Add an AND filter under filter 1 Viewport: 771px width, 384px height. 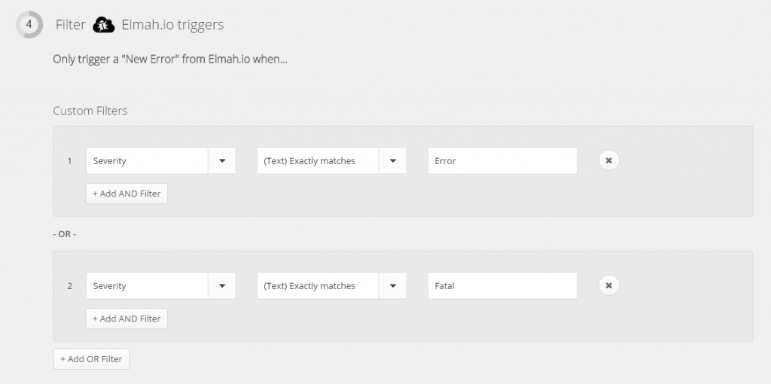126,194
